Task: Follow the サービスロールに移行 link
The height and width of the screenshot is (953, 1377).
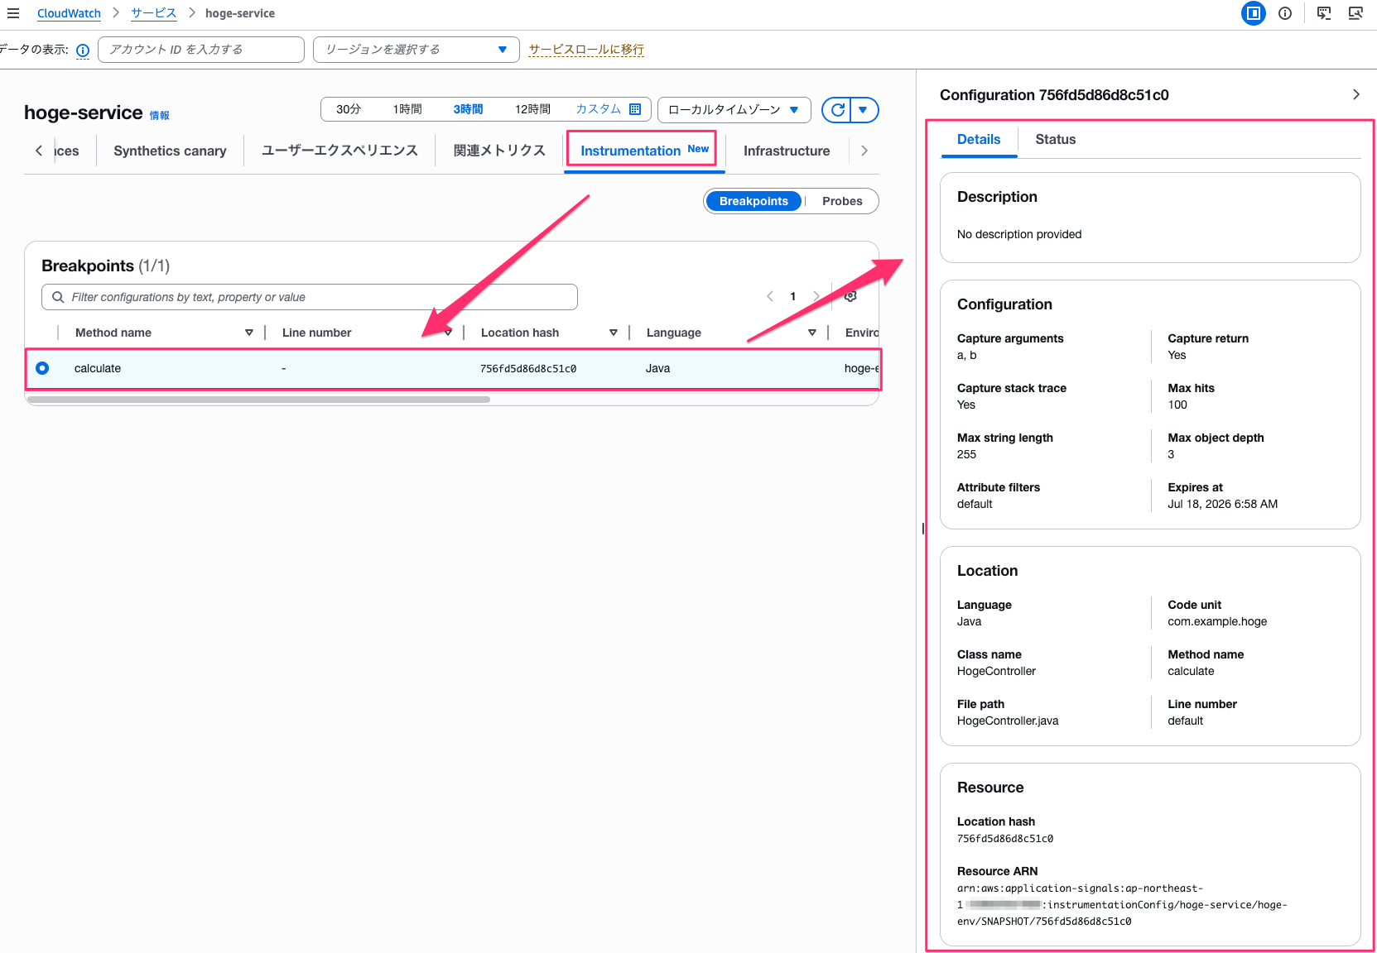Action: click(x=586, y=50)
